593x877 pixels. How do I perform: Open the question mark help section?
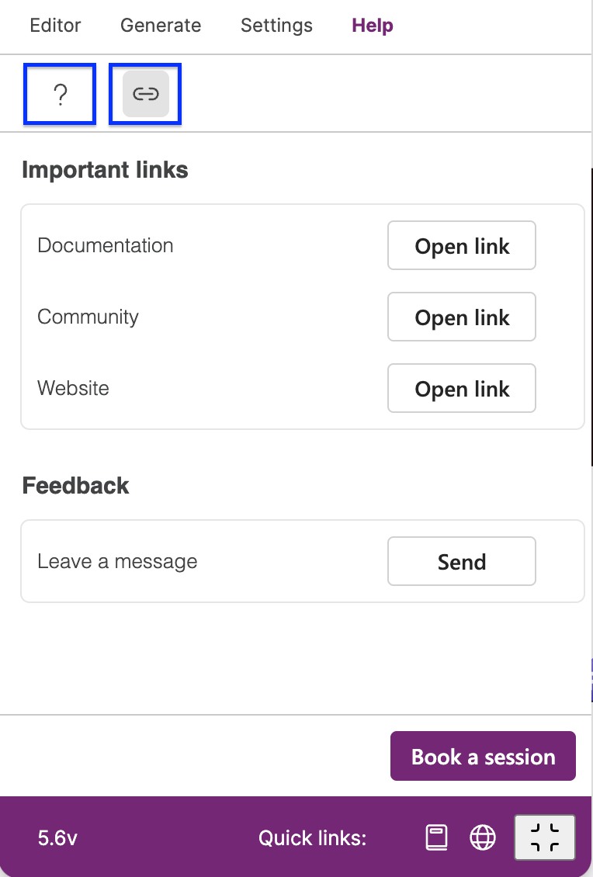[60, 94]
